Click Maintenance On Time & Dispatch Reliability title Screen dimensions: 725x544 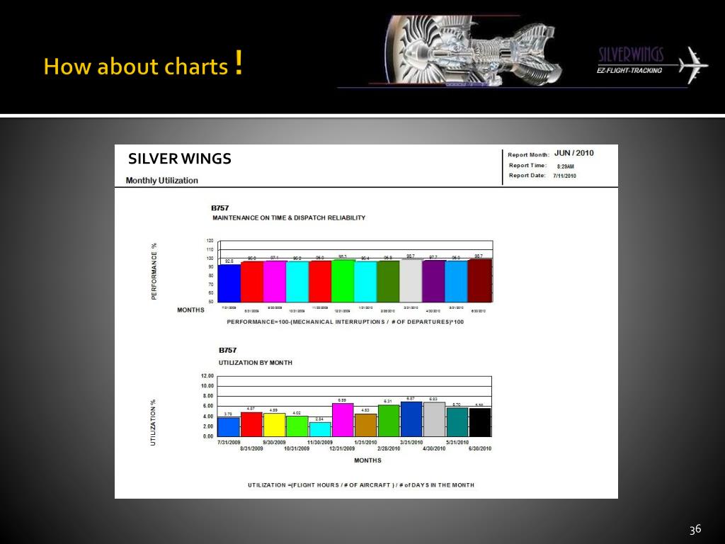tap(289, 218)
